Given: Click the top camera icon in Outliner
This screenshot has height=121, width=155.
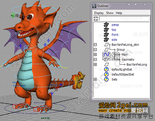Looking at the screenshot, I should click(x=106, y=30).
